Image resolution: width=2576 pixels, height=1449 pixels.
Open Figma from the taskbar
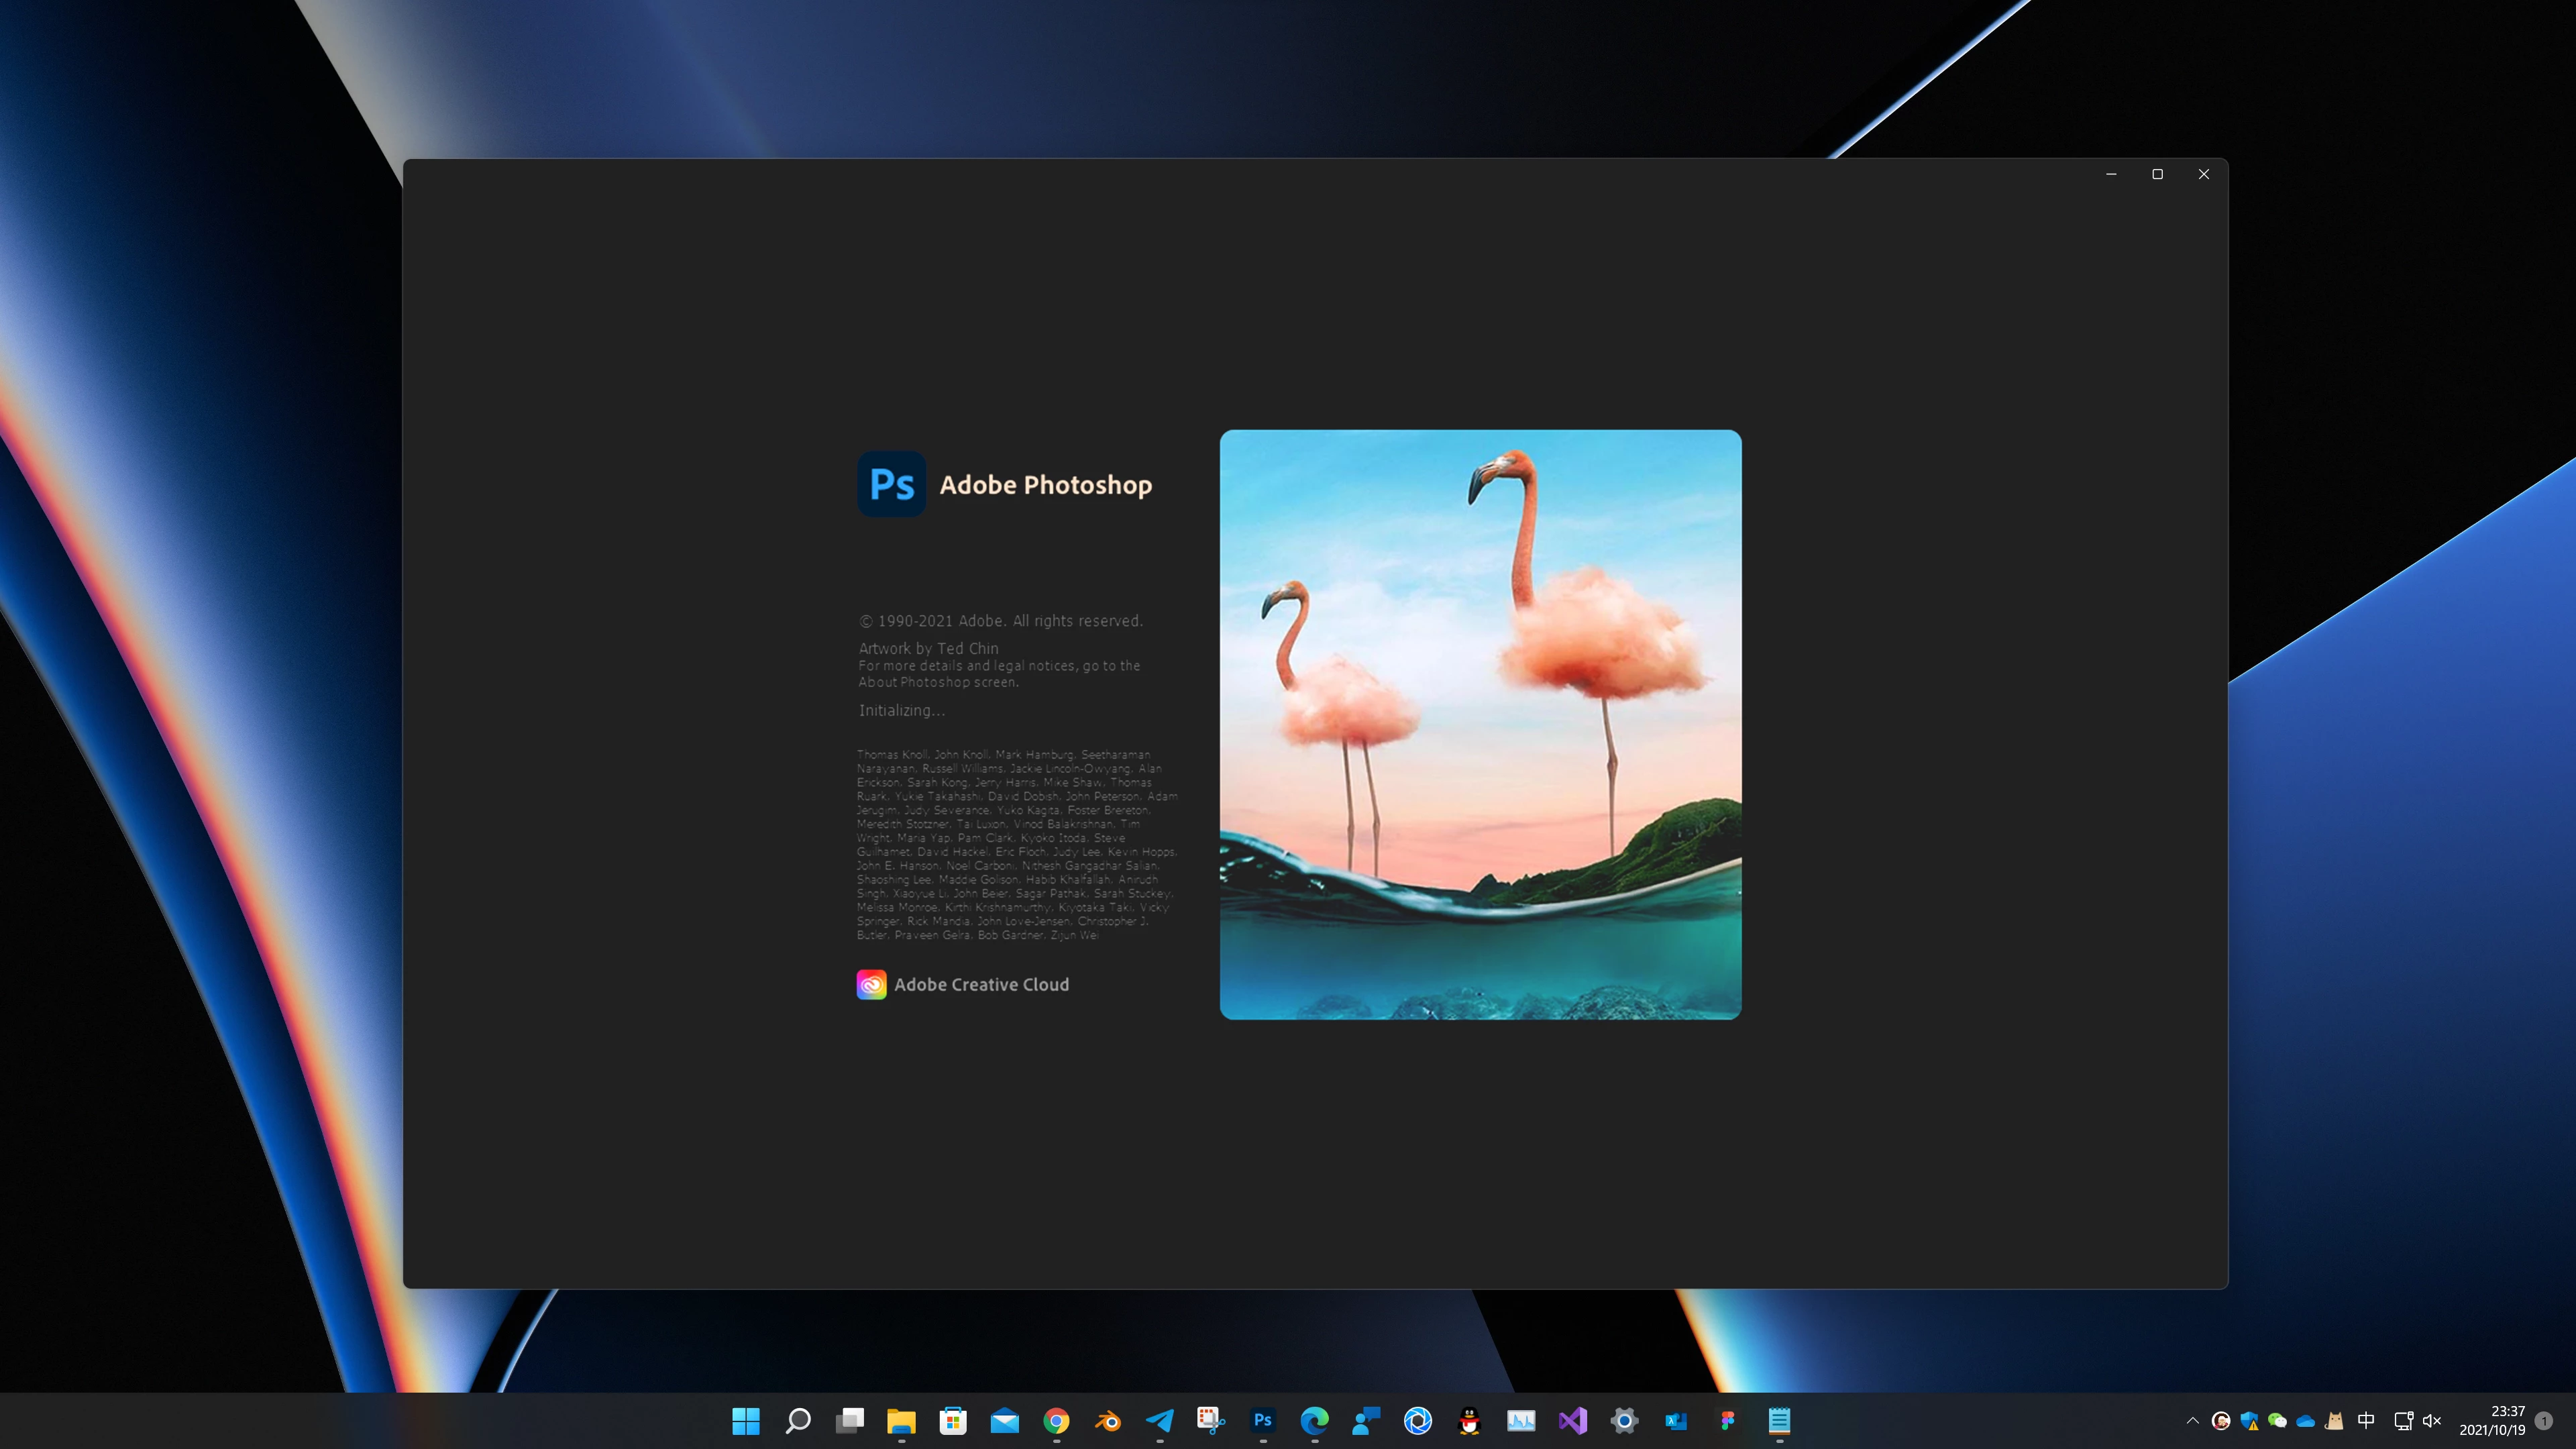tap(1727, 1420)
